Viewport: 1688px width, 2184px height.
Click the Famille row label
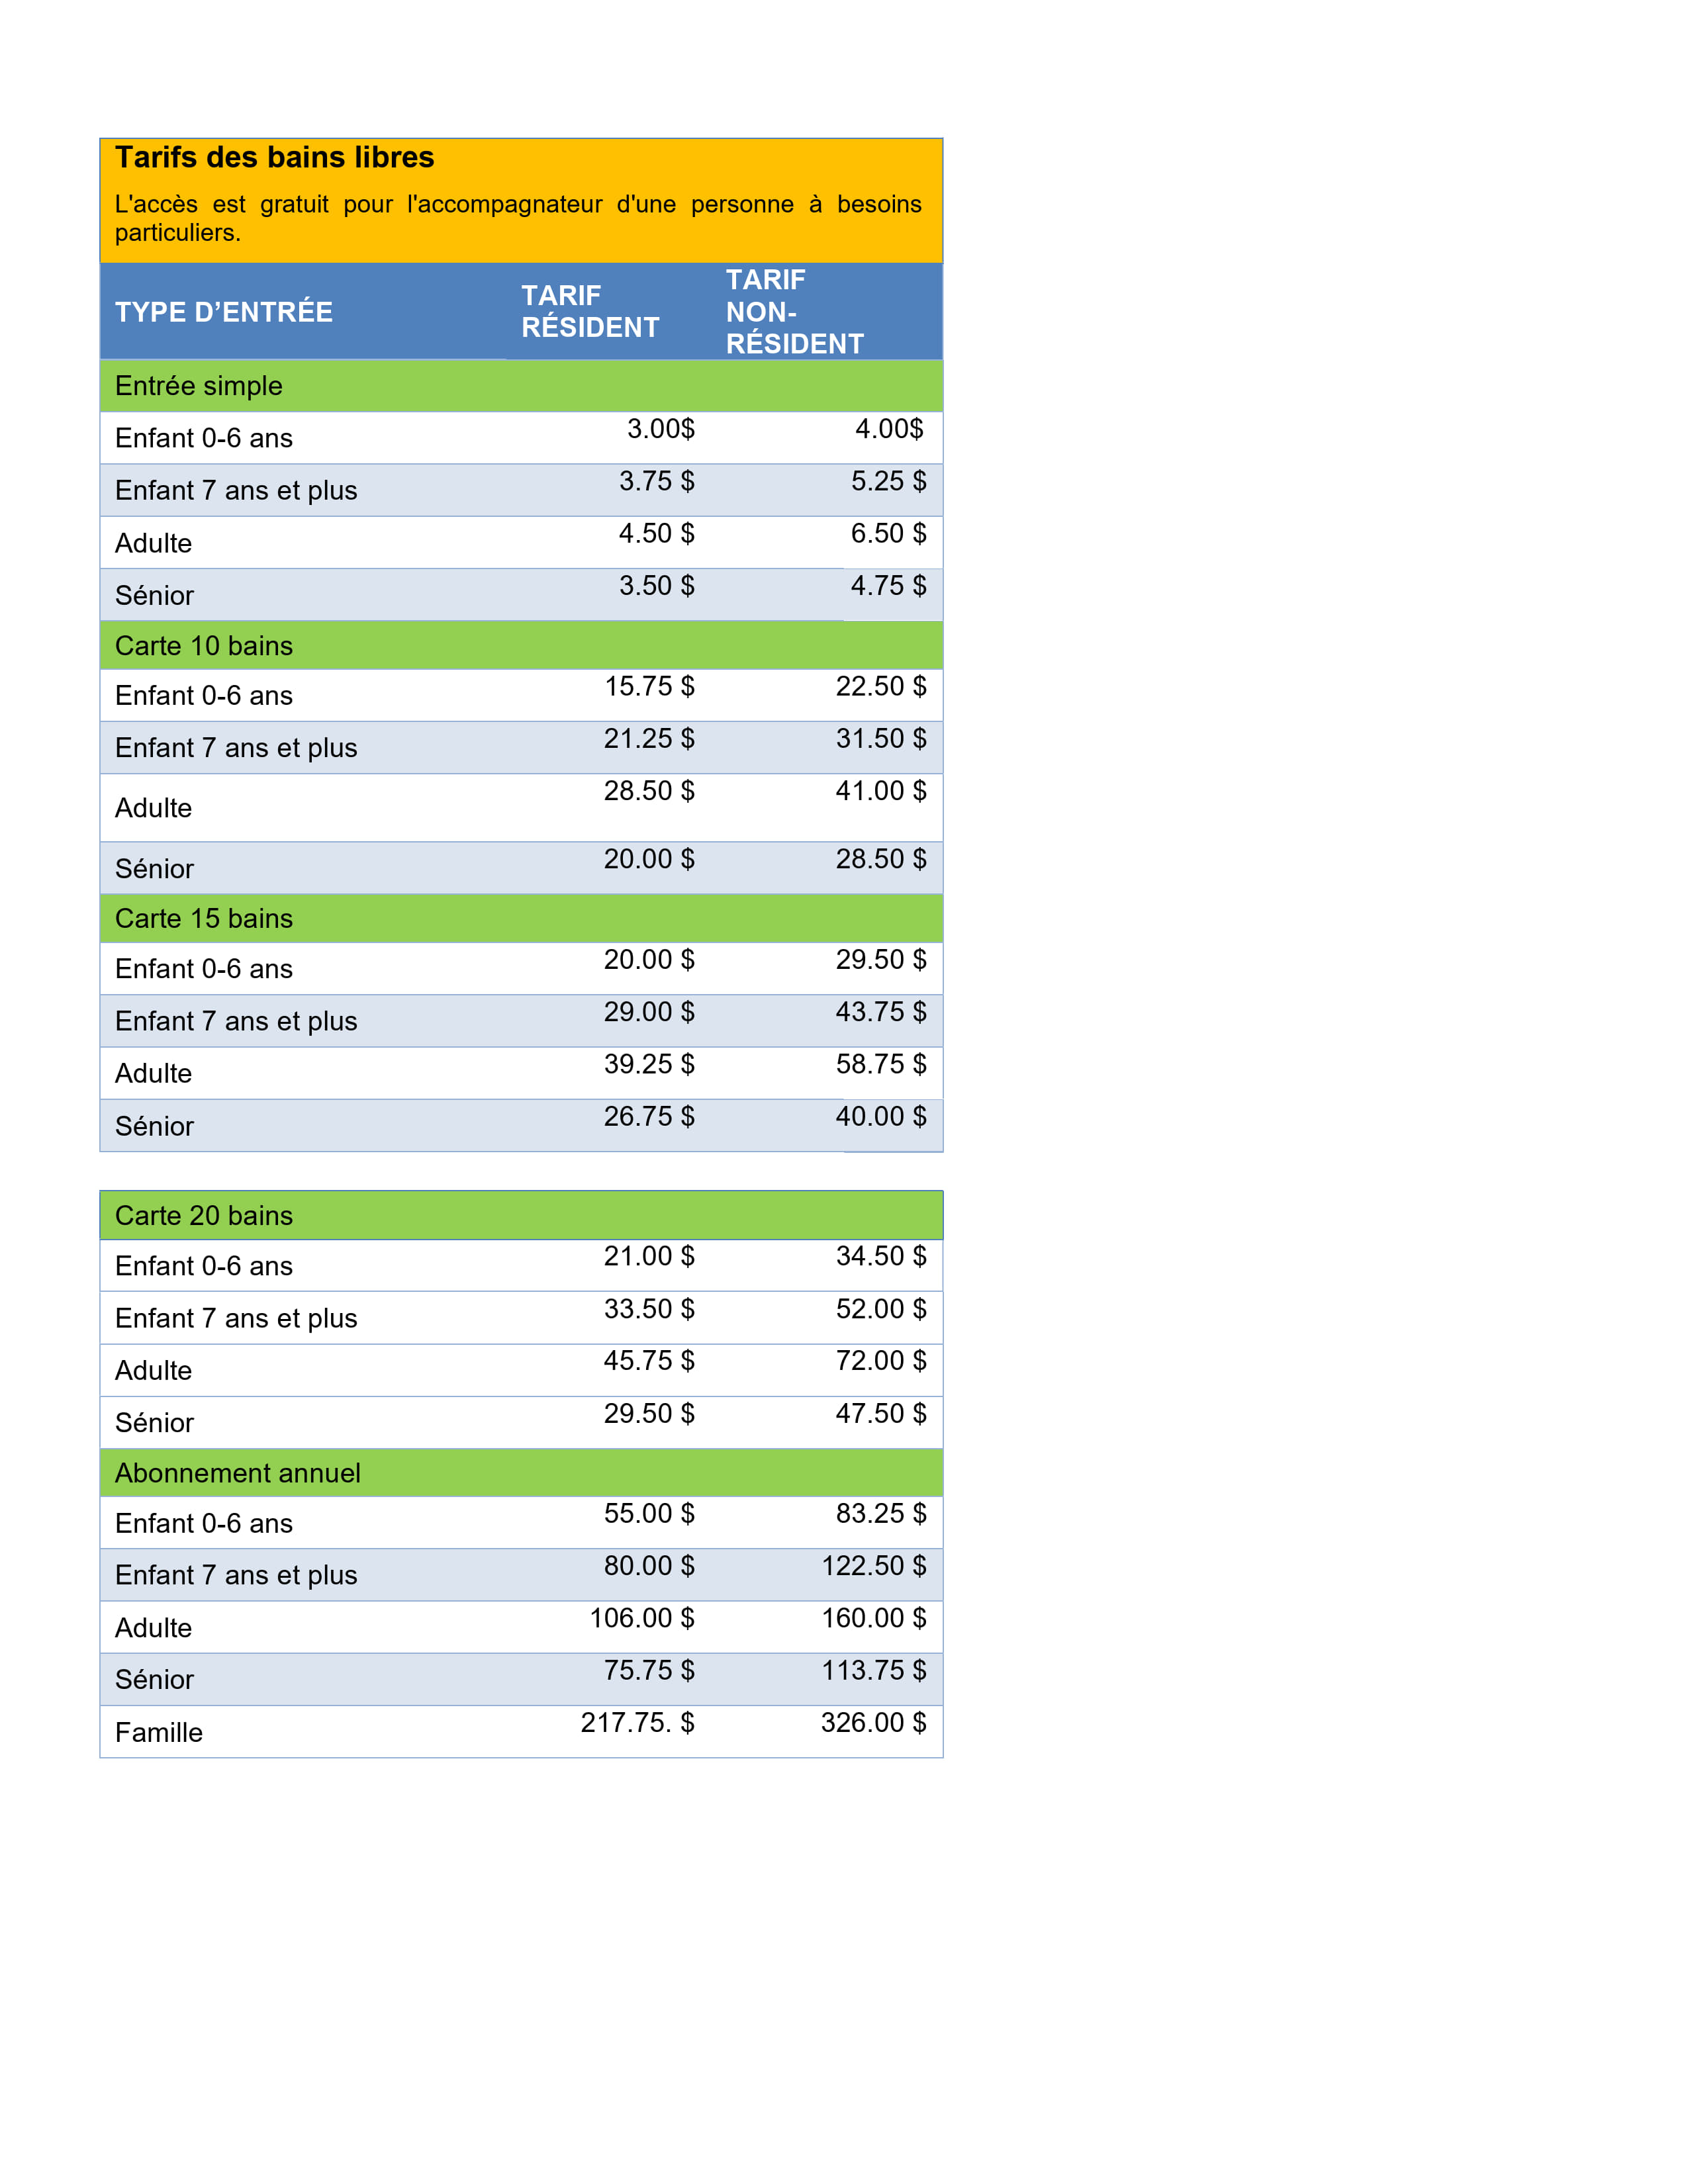159,1732
